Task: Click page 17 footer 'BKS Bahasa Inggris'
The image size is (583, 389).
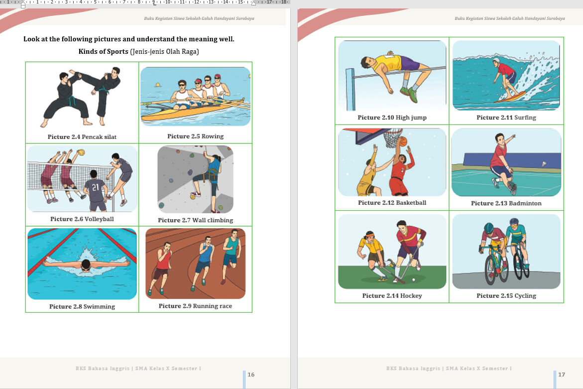Action: tap(449, 369)
